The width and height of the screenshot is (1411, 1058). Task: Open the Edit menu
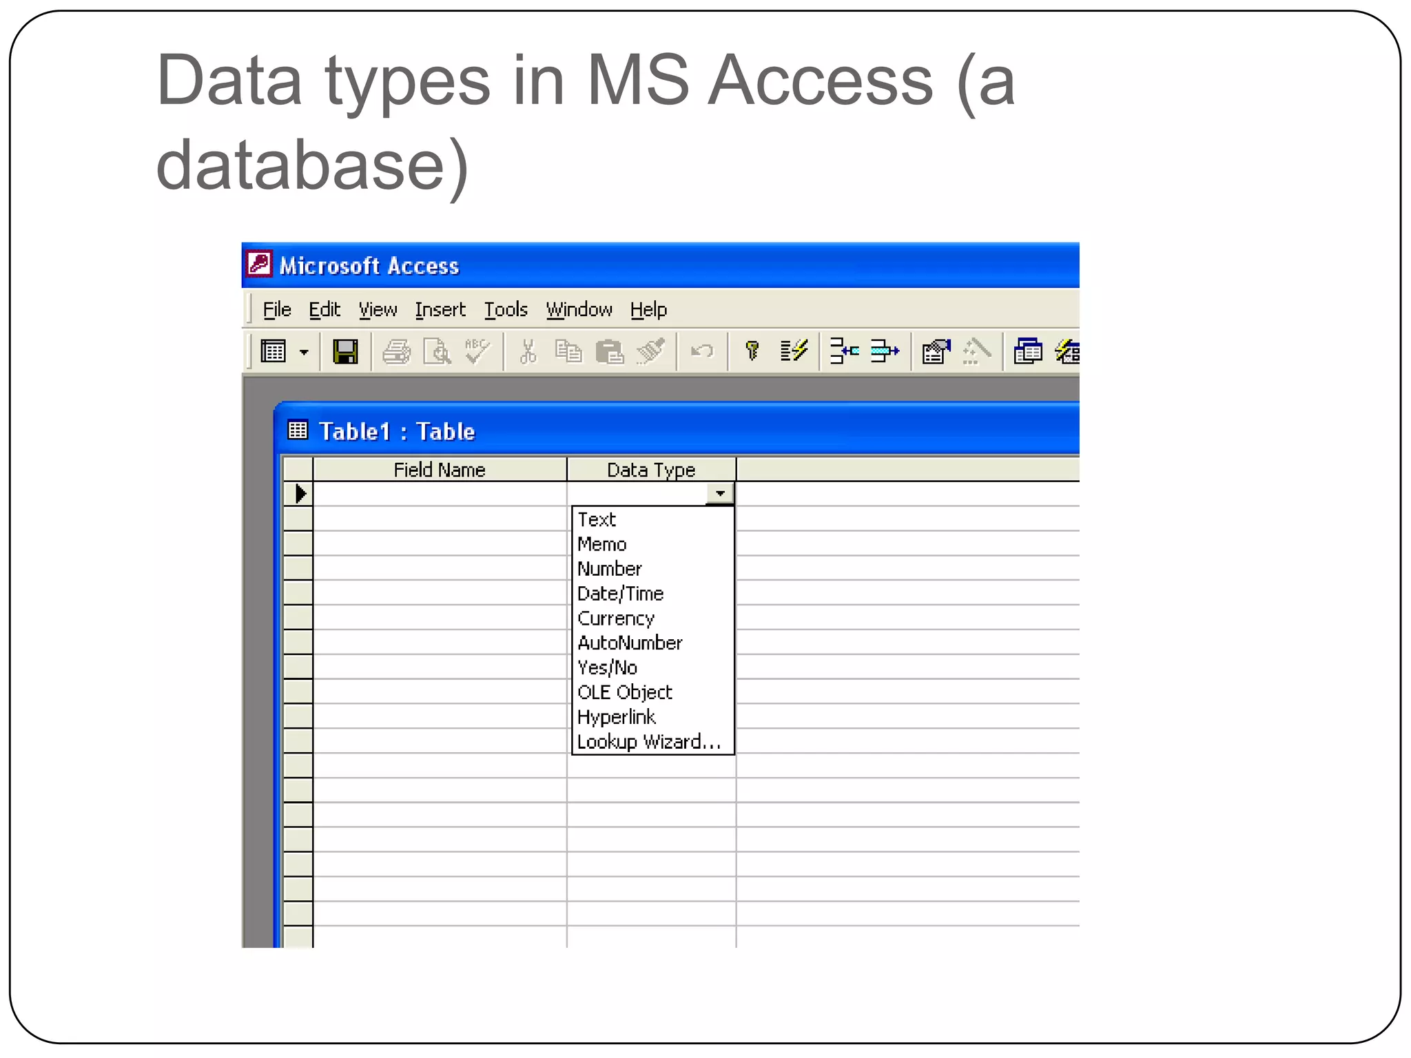[324, 310]
